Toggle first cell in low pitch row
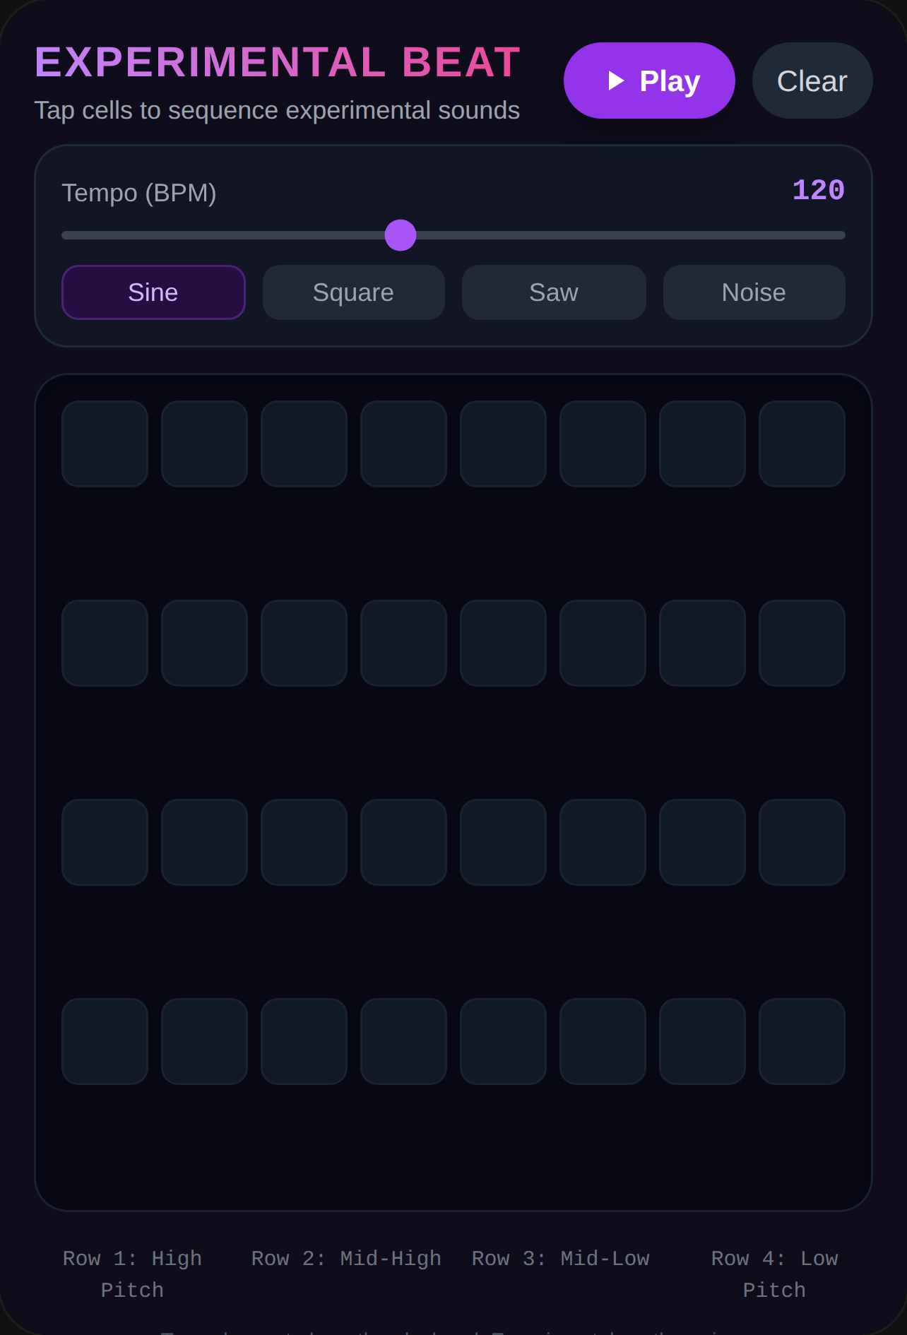This screenshot has height=1335, width=907. (x=105, y=1041)
